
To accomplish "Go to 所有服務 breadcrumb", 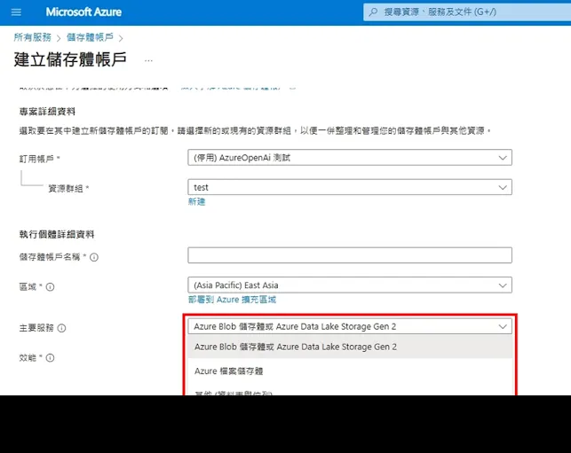I will pyautogui.click(x=32, y=37).
